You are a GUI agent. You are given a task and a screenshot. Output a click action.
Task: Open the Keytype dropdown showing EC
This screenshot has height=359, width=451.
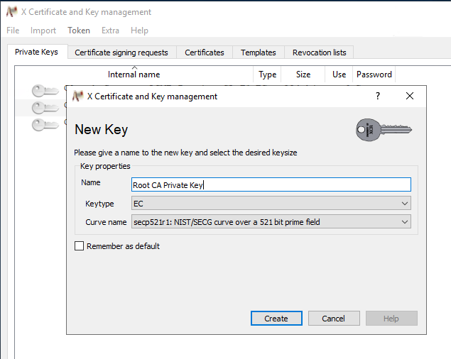271,204
